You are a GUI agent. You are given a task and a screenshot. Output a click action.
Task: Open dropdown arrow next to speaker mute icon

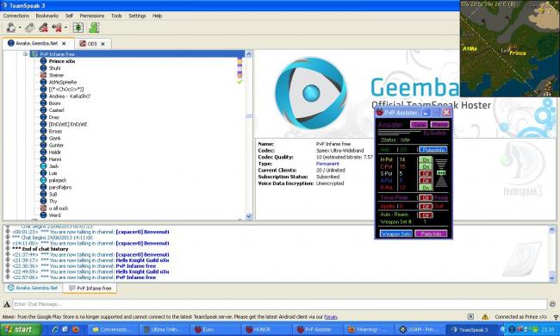[x=65, y=28]
